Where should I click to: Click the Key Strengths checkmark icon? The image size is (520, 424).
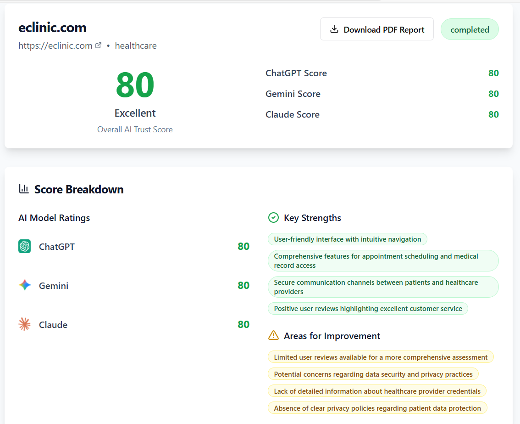tap(273, 218)
